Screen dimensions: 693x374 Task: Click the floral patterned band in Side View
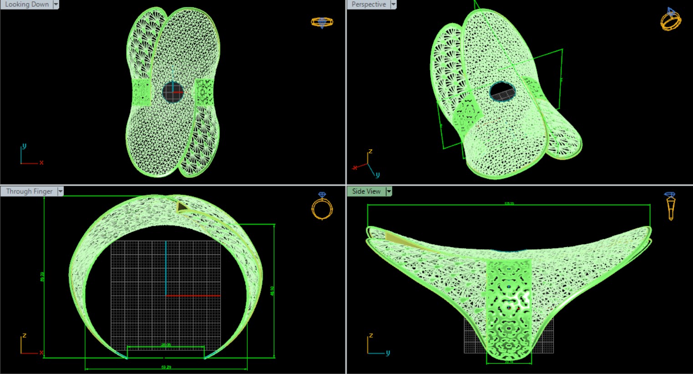pyautogui.click(x=509, y=309)
